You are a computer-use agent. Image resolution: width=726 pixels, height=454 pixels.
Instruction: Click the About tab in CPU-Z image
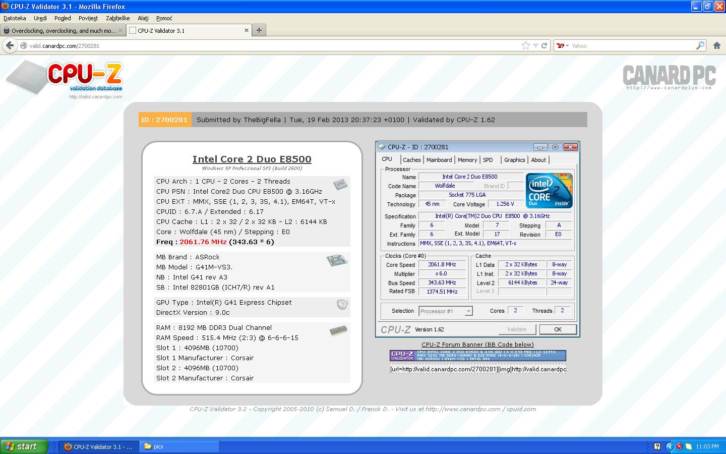538,160
